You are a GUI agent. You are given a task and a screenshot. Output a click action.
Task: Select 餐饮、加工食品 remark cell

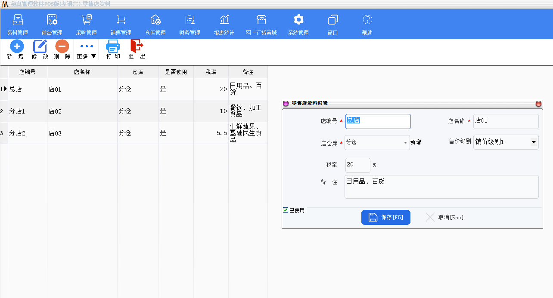point(248,111)
